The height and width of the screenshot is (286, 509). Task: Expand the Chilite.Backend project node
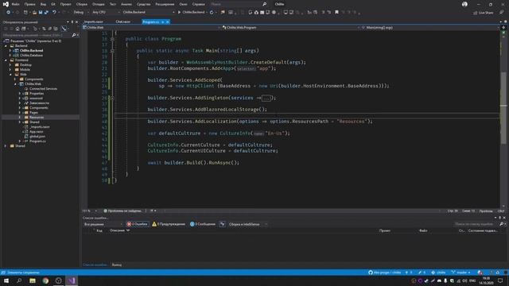[x=10, y=51]
